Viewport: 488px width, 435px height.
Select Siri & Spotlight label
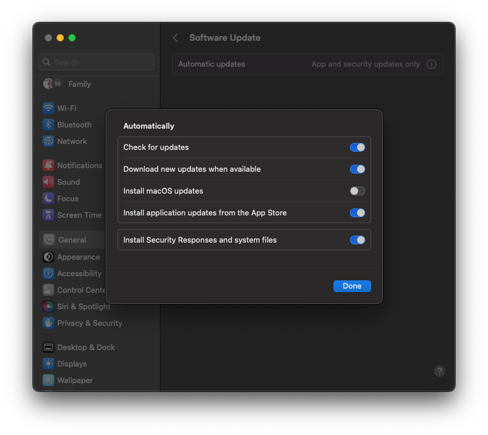click(84, 306)
